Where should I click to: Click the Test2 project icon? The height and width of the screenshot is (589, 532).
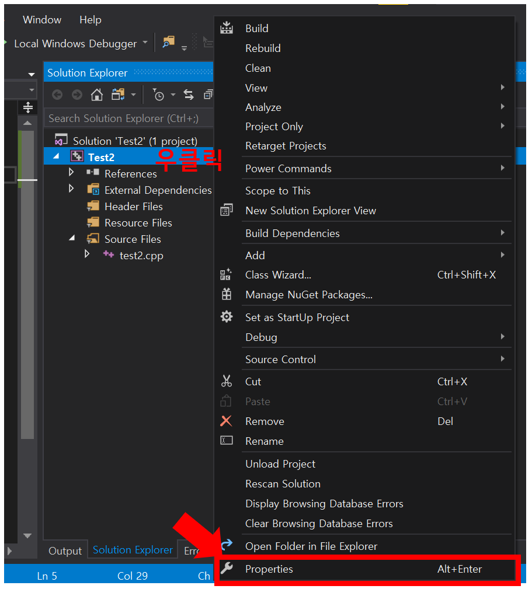coord(77,156)
